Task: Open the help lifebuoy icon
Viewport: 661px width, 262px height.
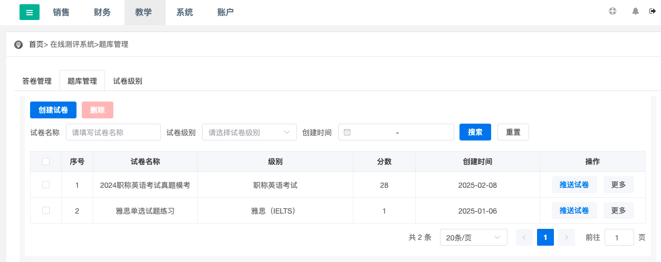Action: pos(612,11)
